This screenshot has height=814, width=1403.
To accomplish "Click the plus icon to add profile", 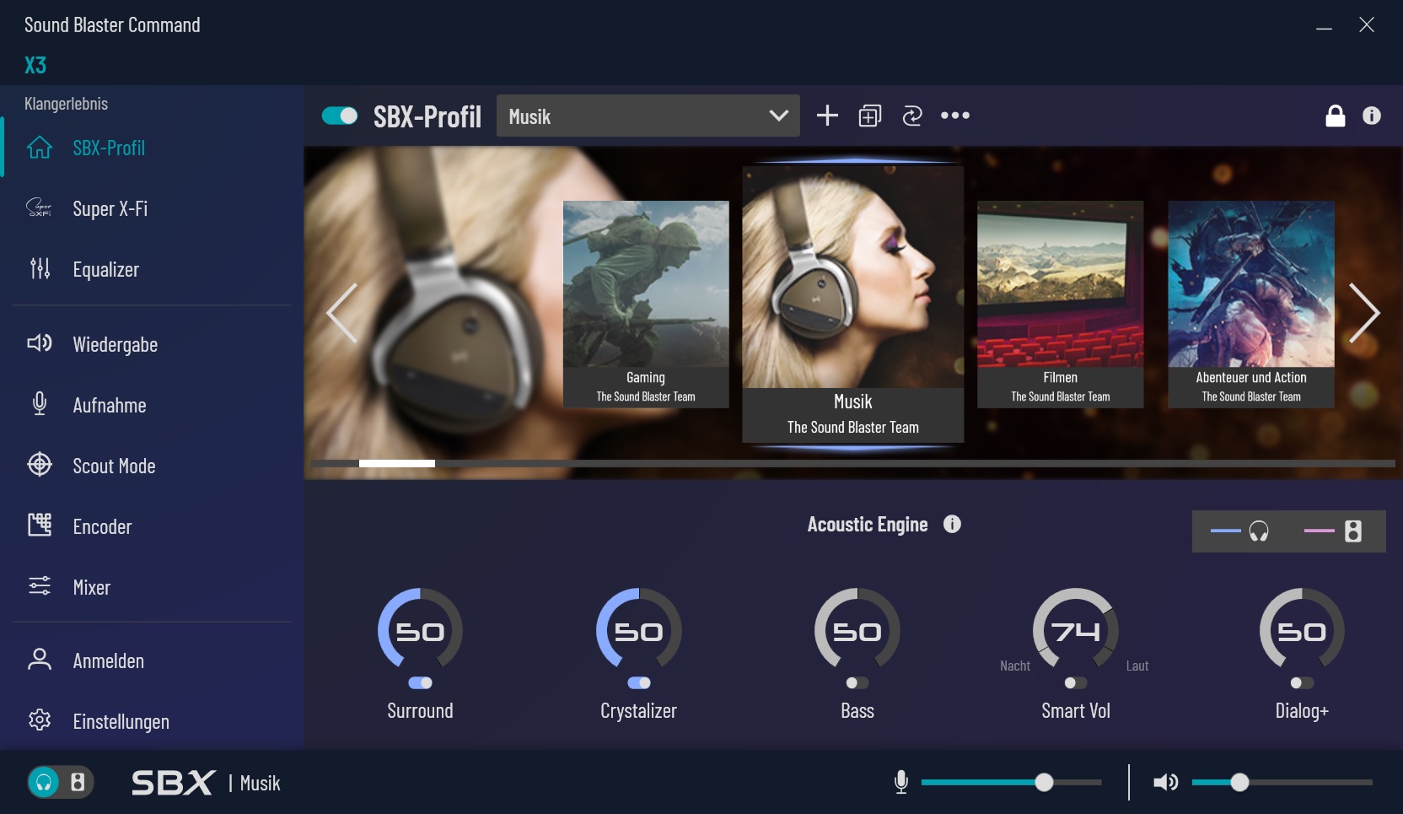I will [827, 116].
